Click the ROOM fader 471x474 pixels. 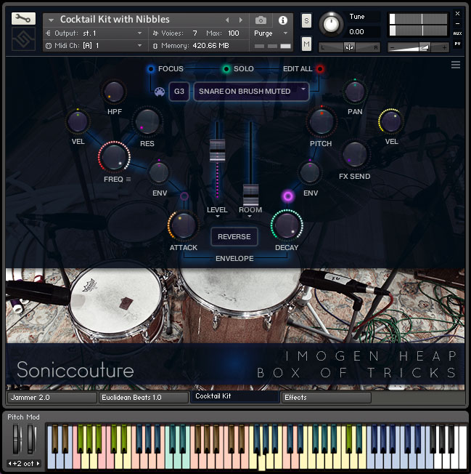point(250,195)
